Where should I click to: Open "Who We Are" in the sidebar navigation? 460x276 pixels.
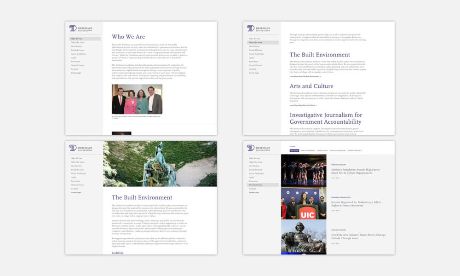coord(75,39)
